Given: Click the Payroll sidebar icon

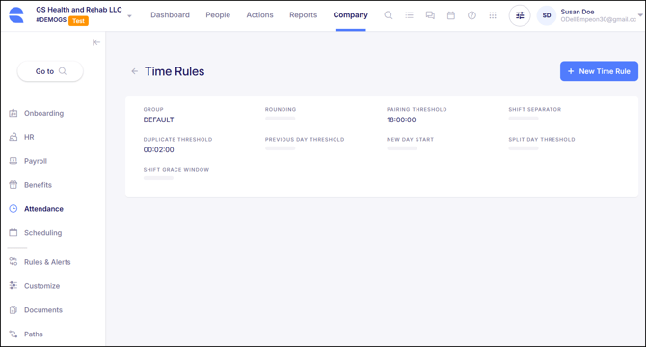Looking at the screenshot, I should coord(13,161).
